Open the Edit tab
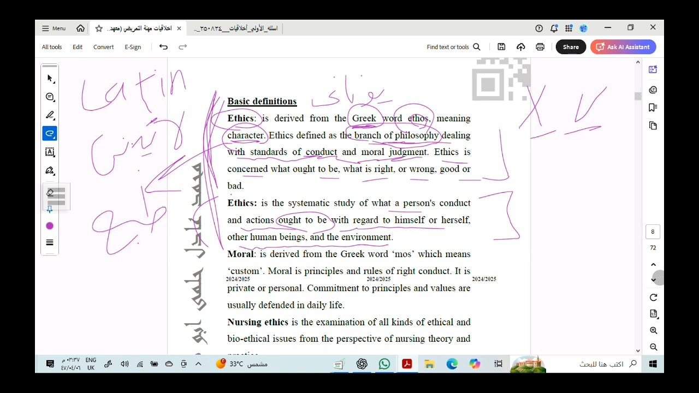 pos(78,47)
